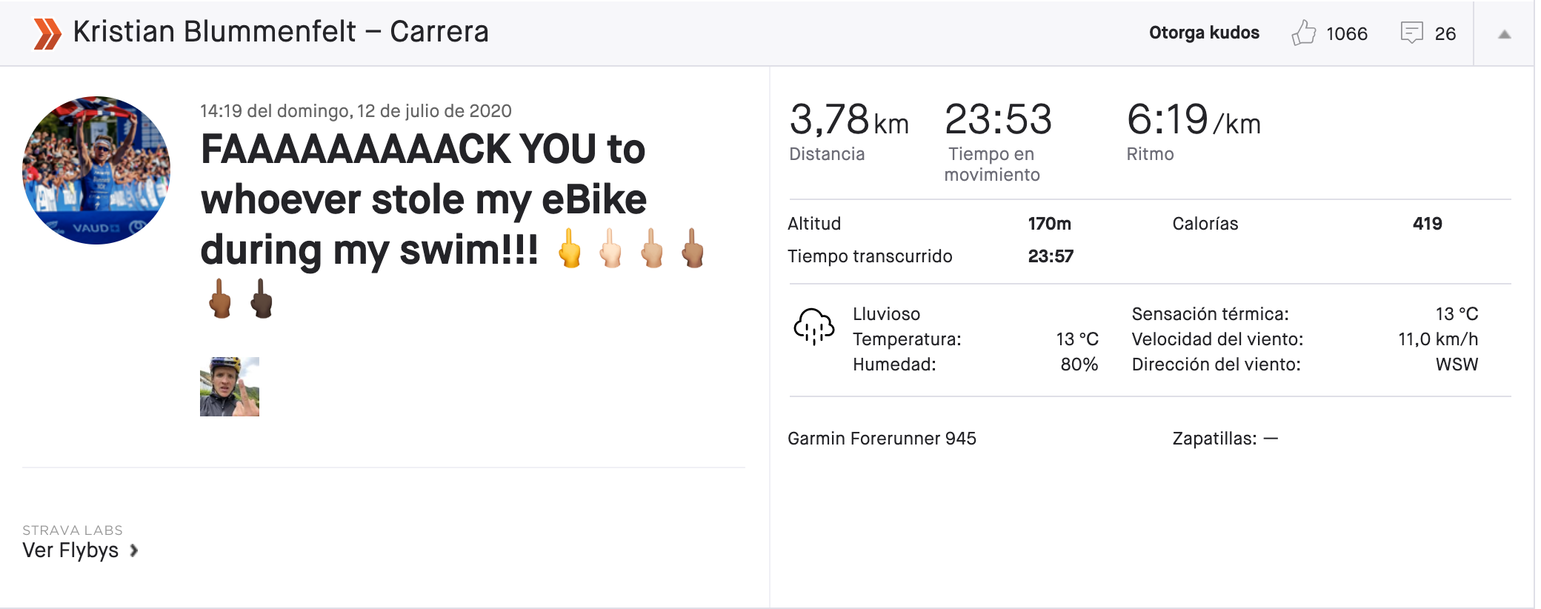Open the Ver Flybys link
Image resolution: width=1541 pixels, height=609 pixels.
70,550
